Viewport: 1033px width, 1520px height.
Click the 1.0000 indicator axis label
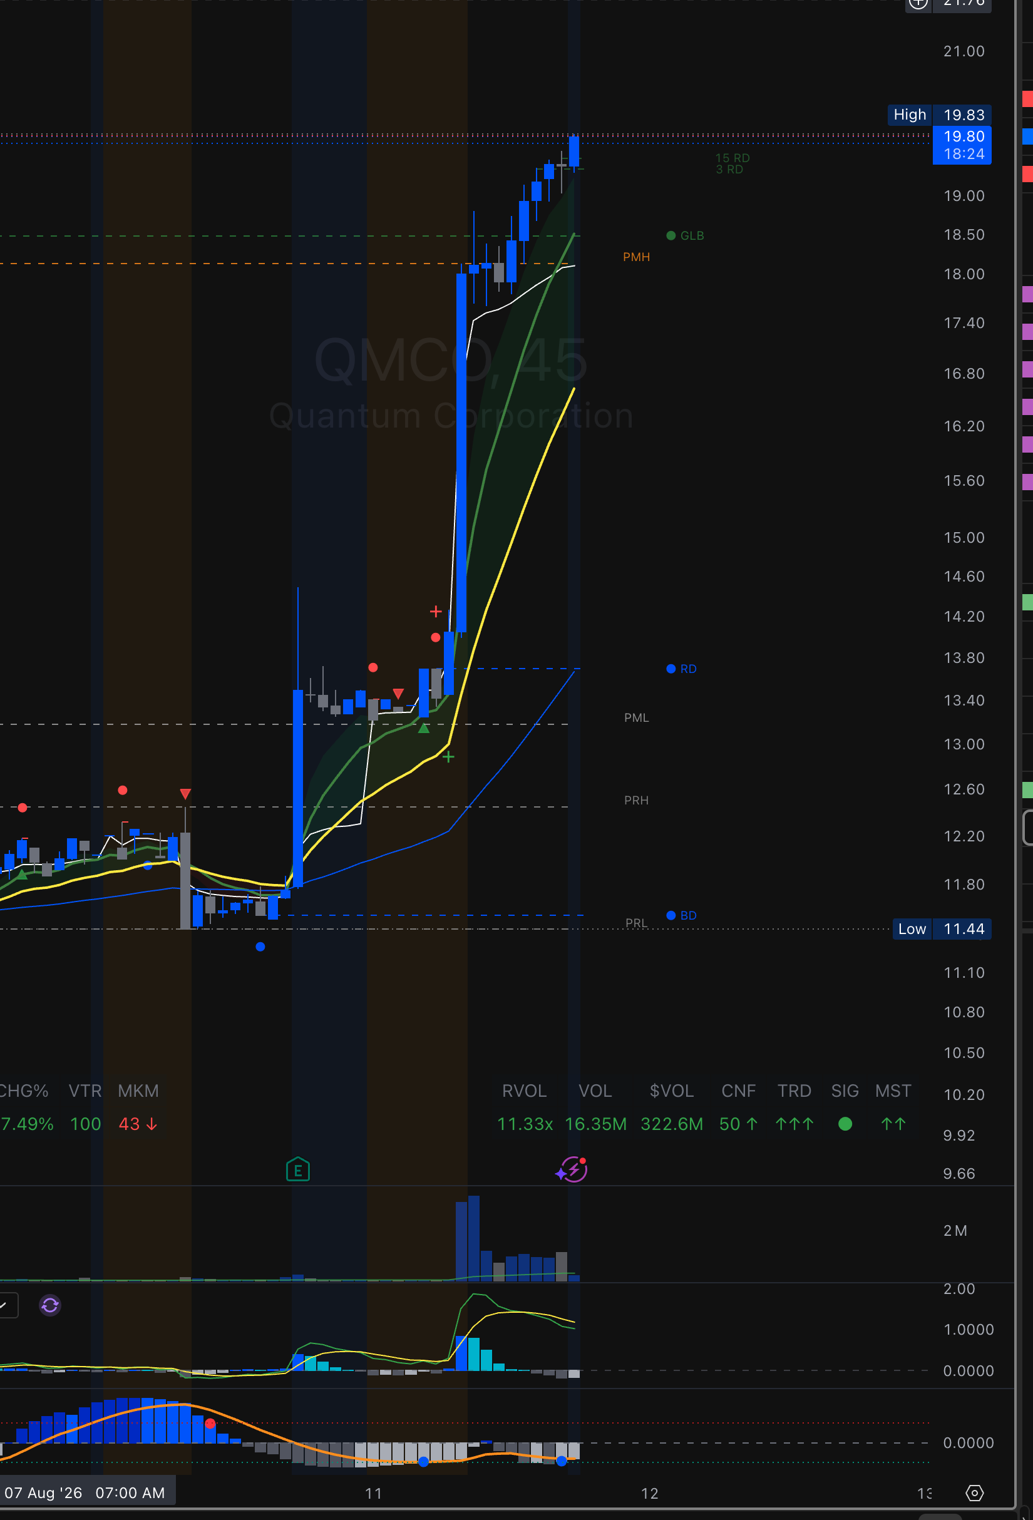[969, 1330]
